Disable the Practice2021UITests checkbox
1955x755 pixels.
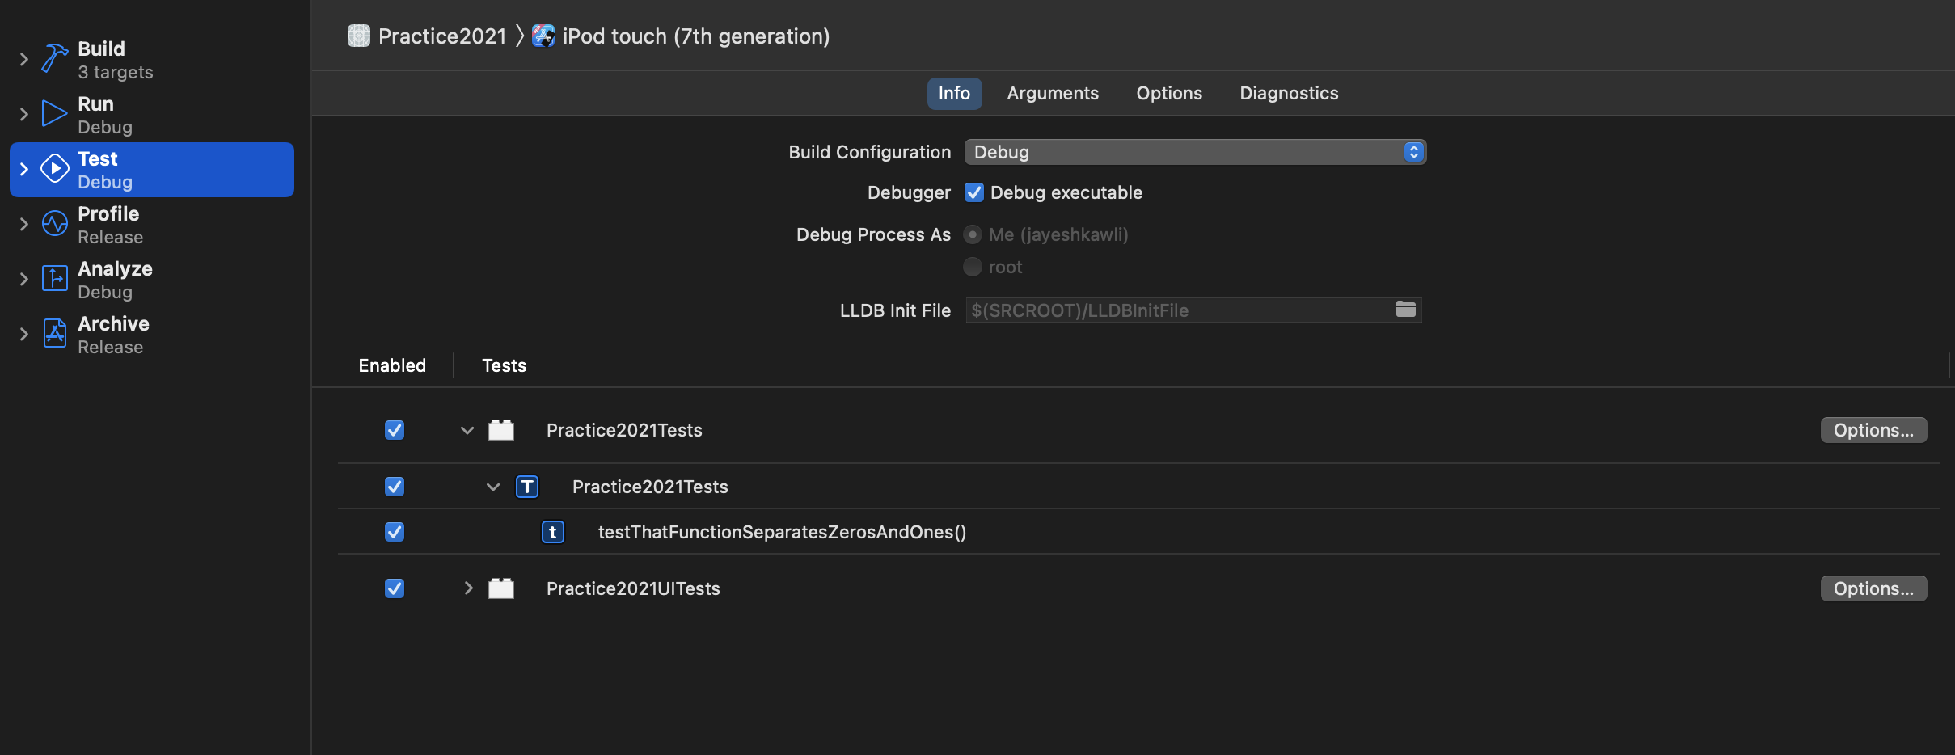tap(395, 588)
